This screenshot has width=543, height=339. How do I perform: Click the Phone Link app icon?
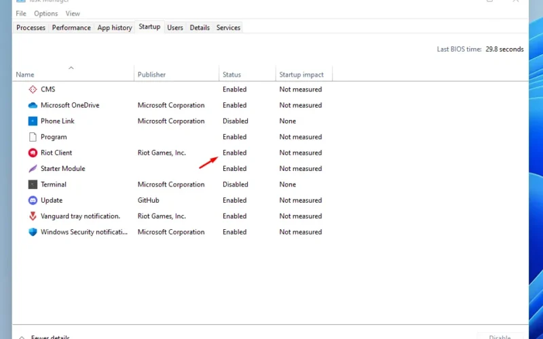pyautogui.click(x=33, y=121)
